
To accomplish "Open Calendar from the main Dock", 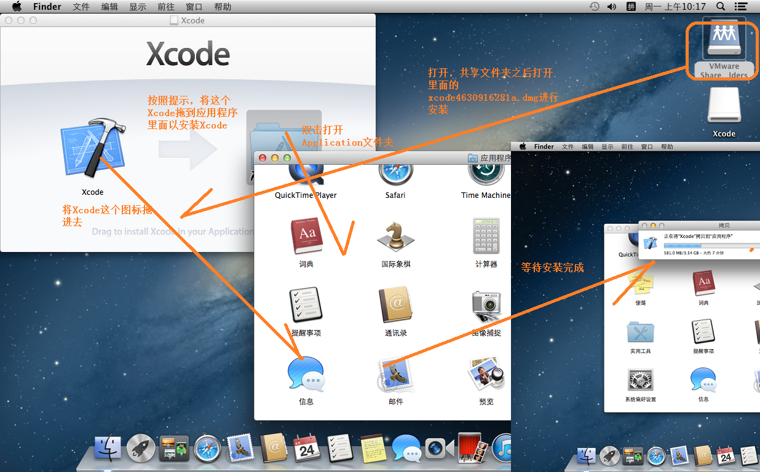I will coord(306,449).
